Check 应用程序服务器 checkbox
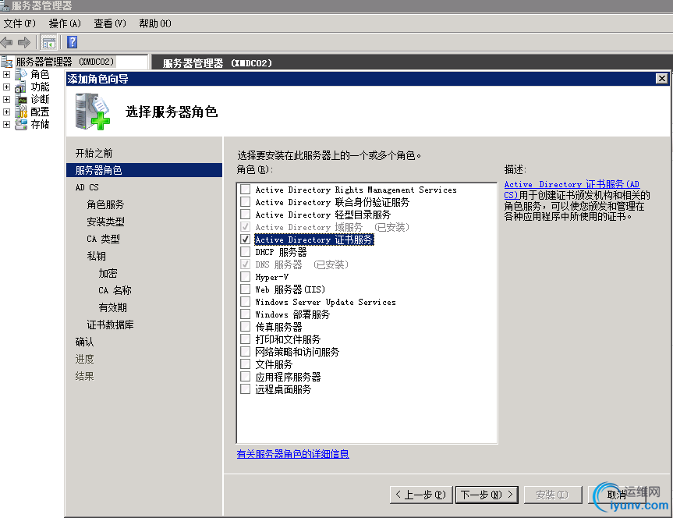Image resolution: width=673 pixels, height=518 pixels. coord(245,376)
